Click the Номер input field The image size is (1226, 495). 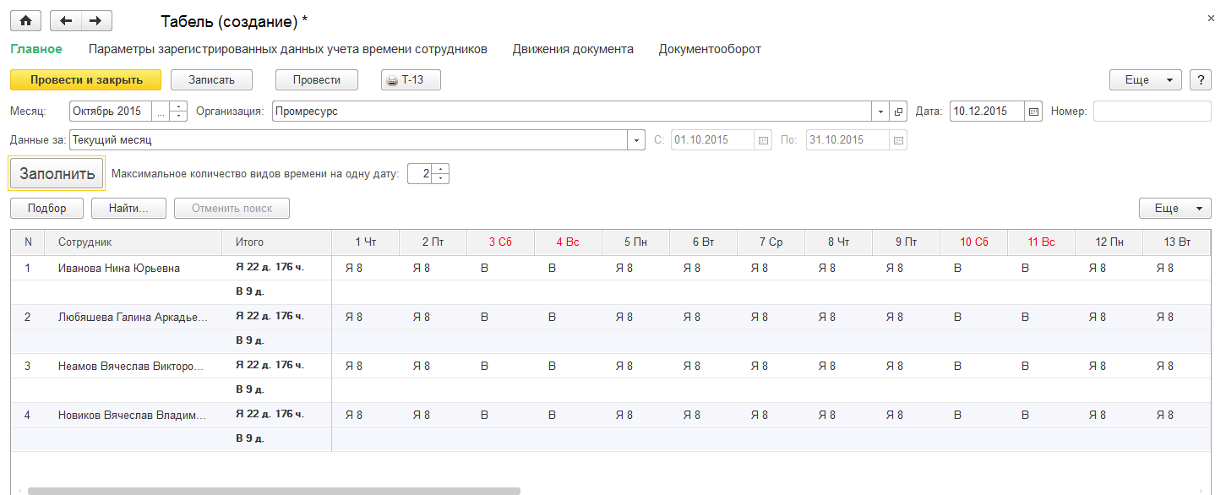1152,112
